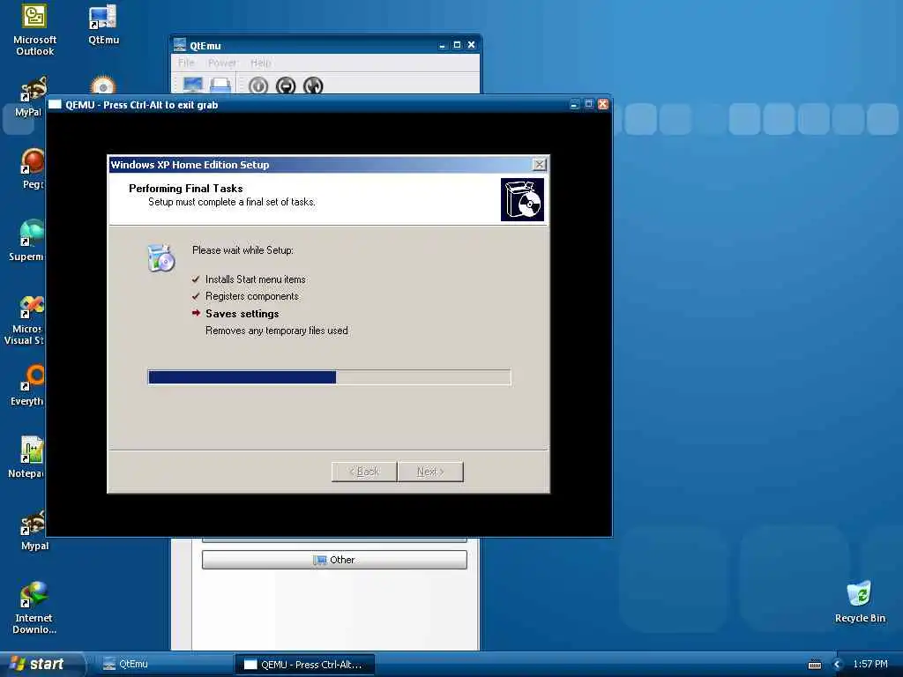
Task: Select the Internet Download Manager desktop icon
Action: click(34, 595)
